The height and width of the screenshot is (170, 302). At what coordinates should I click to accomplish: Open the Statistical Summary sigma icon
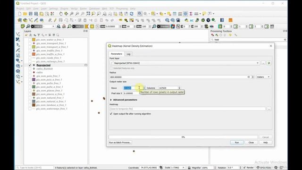click(191, 14)
